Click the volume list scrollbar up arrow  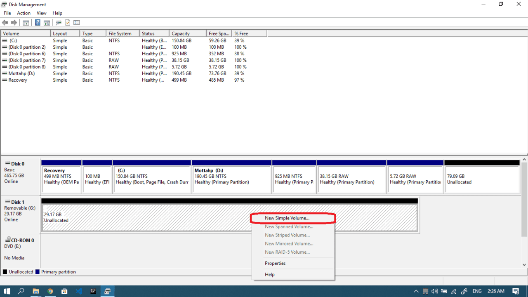[x=524, y=159]
